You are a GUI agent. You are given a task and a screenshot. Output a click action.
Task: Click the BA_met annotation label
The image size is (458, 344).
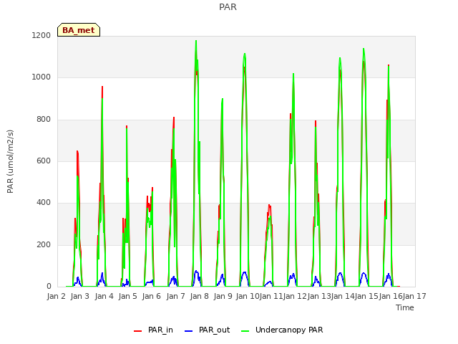click(x=79, y=30)
